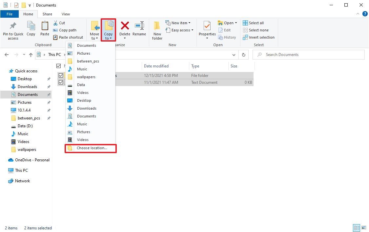Image resolution: width=369 pixels, height=232 pixels.
Task: Toggle the select-all header checkbox
Action: coord(59,66)
